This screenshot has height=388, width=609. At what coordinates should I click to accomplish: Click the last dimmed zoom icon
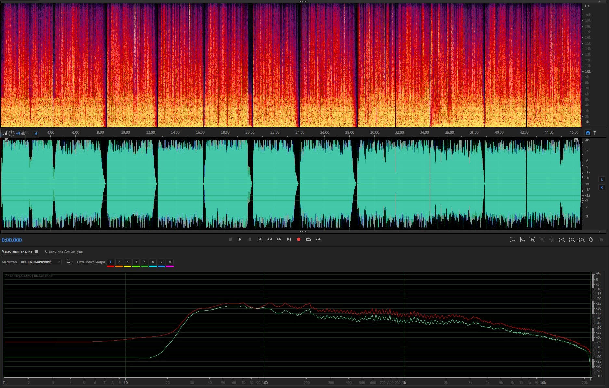click(601, 240)
